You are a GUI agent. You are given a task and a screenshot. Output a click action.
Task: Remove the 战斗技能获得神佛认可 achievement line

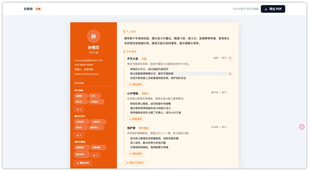230,74
